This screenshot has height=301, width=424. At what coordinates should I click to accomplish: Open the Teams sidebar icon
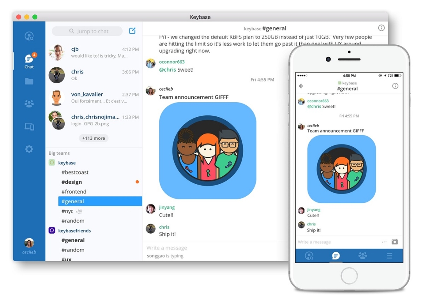point(29,104)
